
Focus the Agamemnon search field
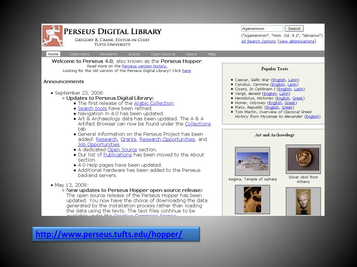tap(262, 29)
